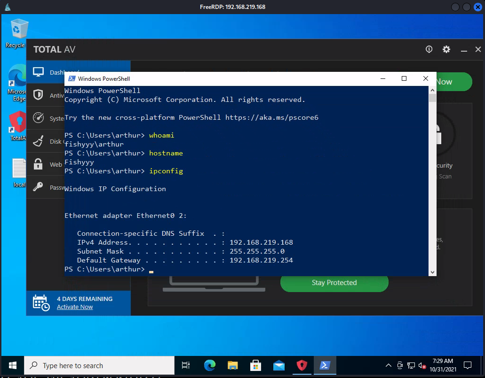This screenshot has height=378, width=485.
Task: Select the Antivirus shield icon in TotalAV
Action: (38, 95)
